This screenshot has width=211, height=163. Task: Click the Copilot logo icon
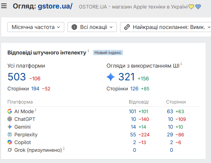(10, 142)
